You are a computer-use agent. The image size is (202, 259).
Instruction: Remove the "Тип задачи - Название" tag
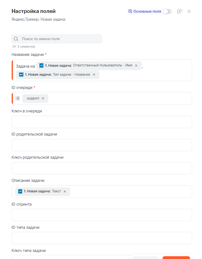coord(94,74)
